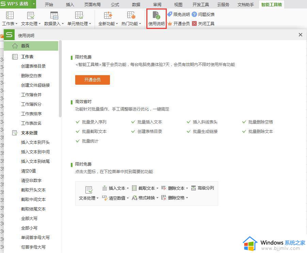Click the 开通会员 crown icon
307x253 pixels.
(x=169, y=24)
